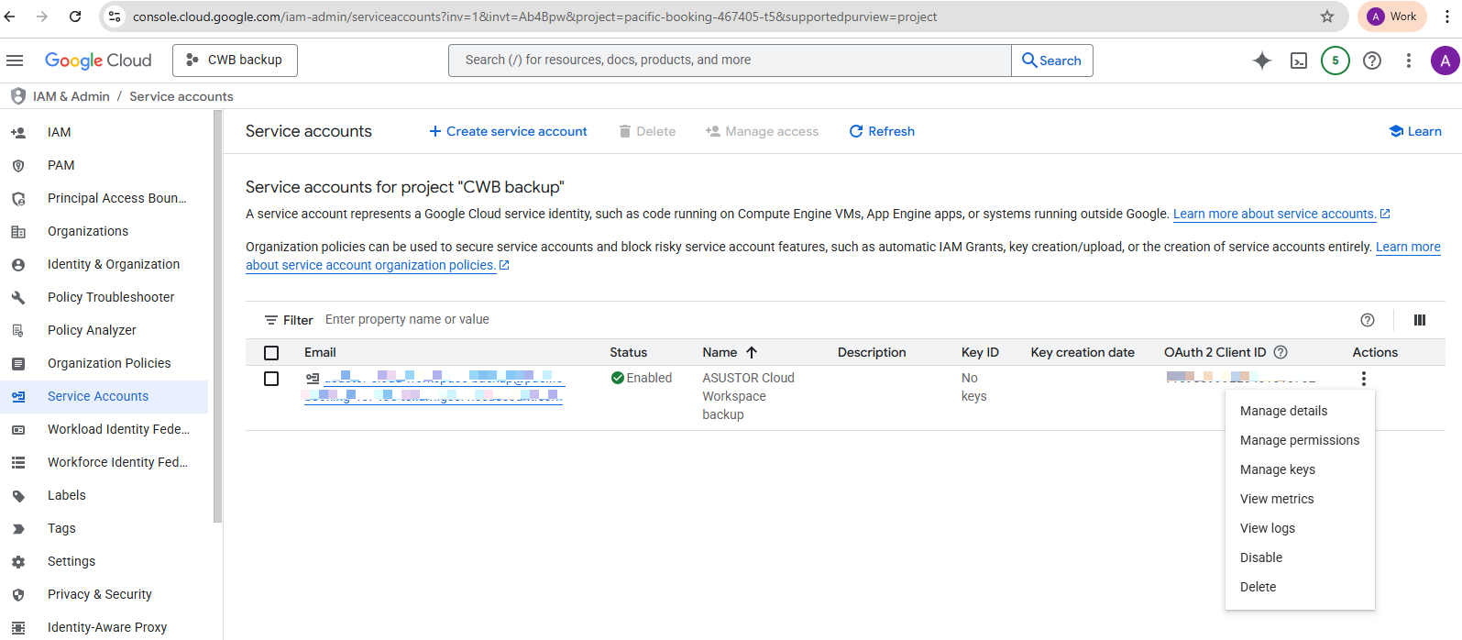Activate Cloud Shell terminal icon
The height and width of the screenshot is (640, 1462).
(x=1299, y=61)
